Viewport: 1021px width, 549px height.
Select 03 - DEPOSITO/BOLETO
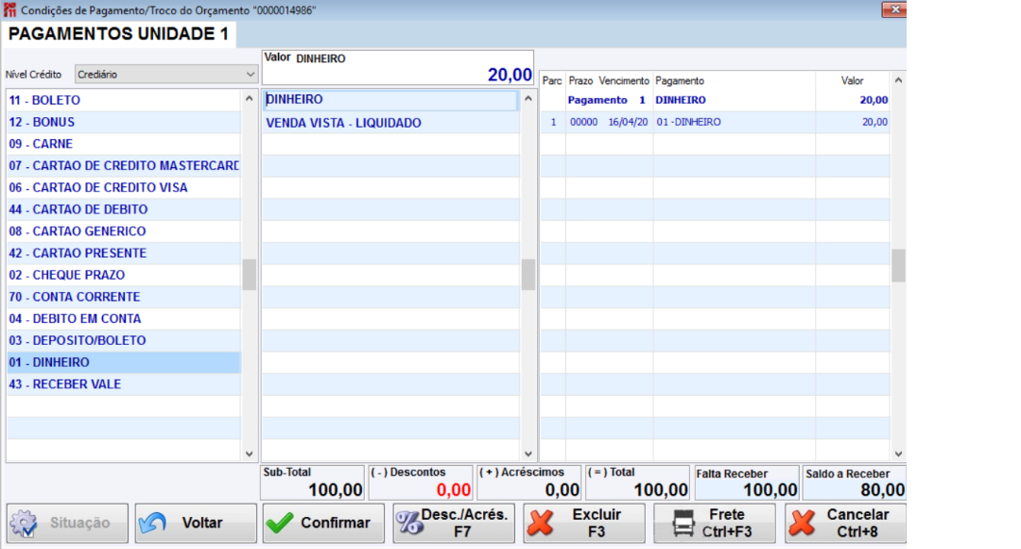click(x=124, y=340)
